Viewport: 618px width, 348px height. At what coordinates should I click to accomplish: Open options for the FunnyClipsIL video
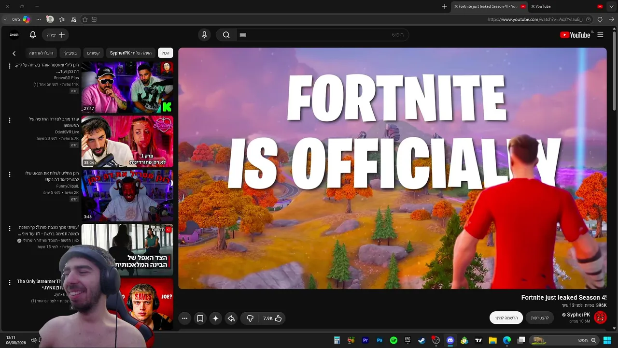[x=9, y=174]
